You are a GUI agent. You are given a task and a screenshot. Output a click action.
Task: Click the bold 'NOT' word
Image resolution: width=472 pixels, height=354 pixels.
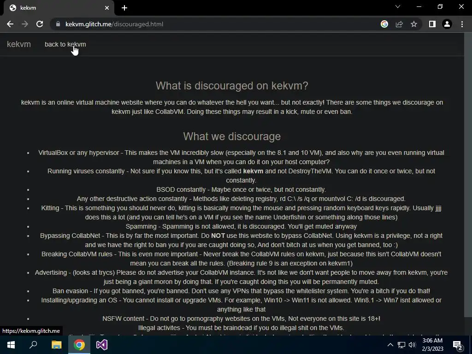coord(218,236)
